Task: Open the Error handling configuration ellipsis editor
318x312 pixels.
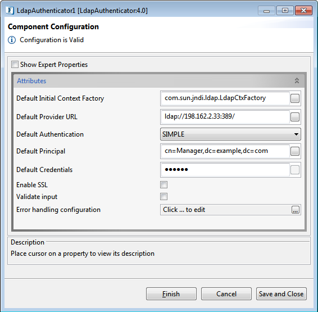Action: pos(296,210)
